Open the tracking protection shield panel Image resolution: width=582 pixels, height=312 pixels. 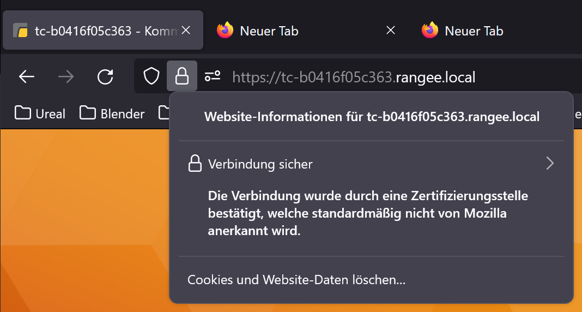coord(151,76)
